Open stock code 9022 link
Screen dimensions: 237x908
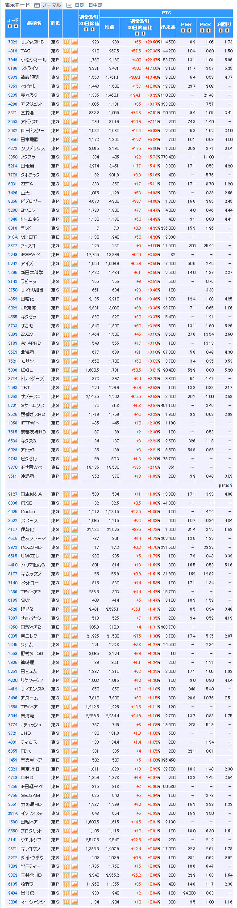coord(12,308)
